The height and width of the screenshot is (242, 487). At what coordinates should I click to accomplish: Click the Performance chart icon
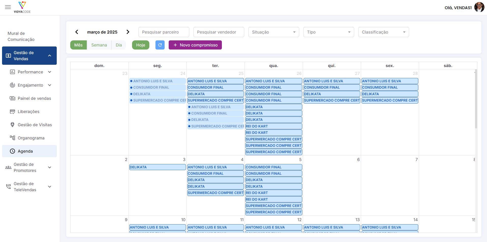12,72
